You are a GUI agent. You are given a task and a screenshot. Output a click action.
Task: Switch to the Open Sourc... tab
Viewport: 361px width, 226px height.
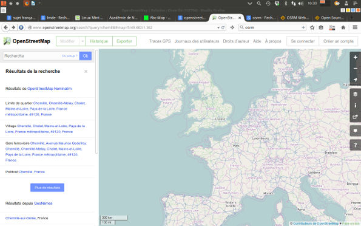click(x=329, y=18)
